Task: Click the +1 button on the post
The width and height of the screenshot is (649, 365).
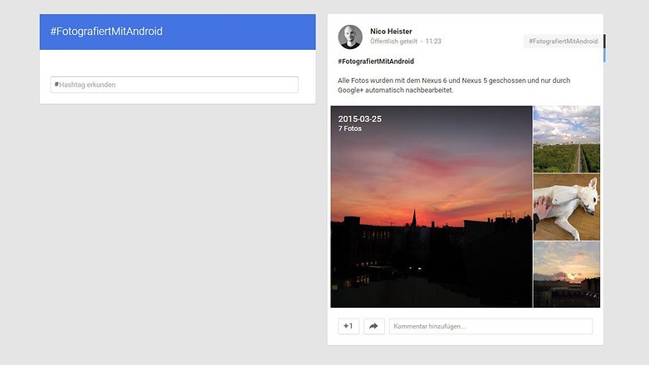Action: [x=349, y=326]
